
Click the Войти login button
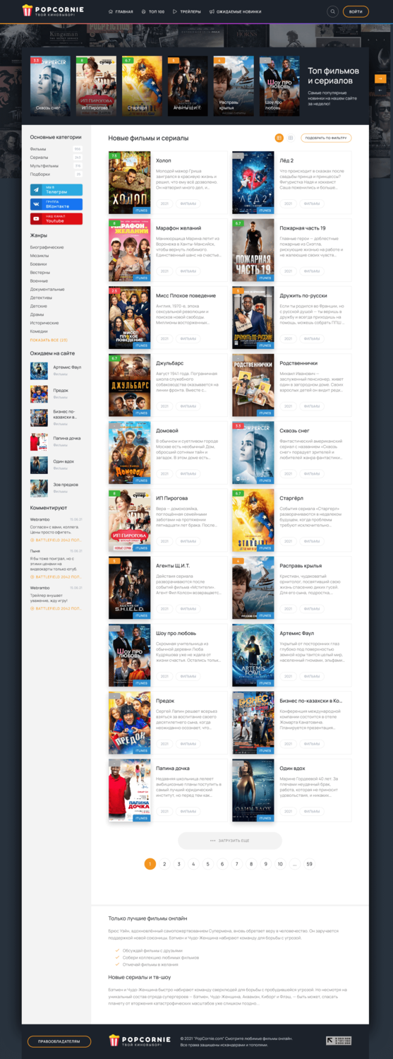click(356, 12)
